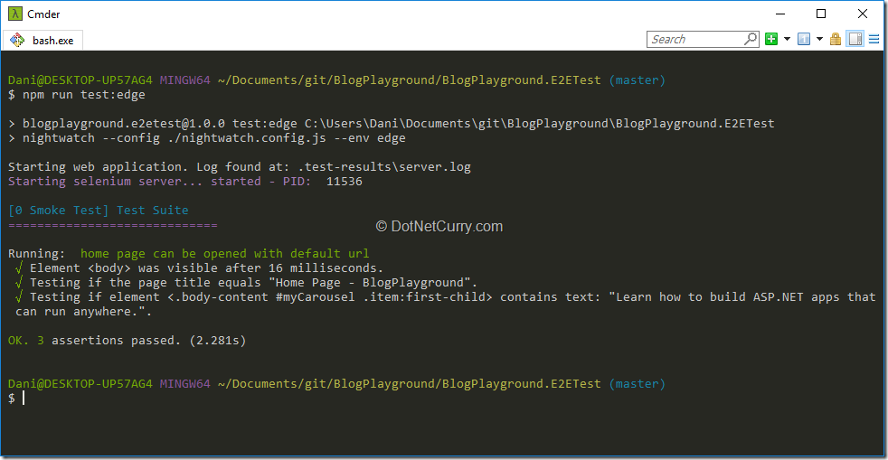Image resolution: width=888 pixels, height=460 pixels.
Task: Click the 'Element <body> was visible after 16 milliseconds' line
Action: click(x=199, y=268)
